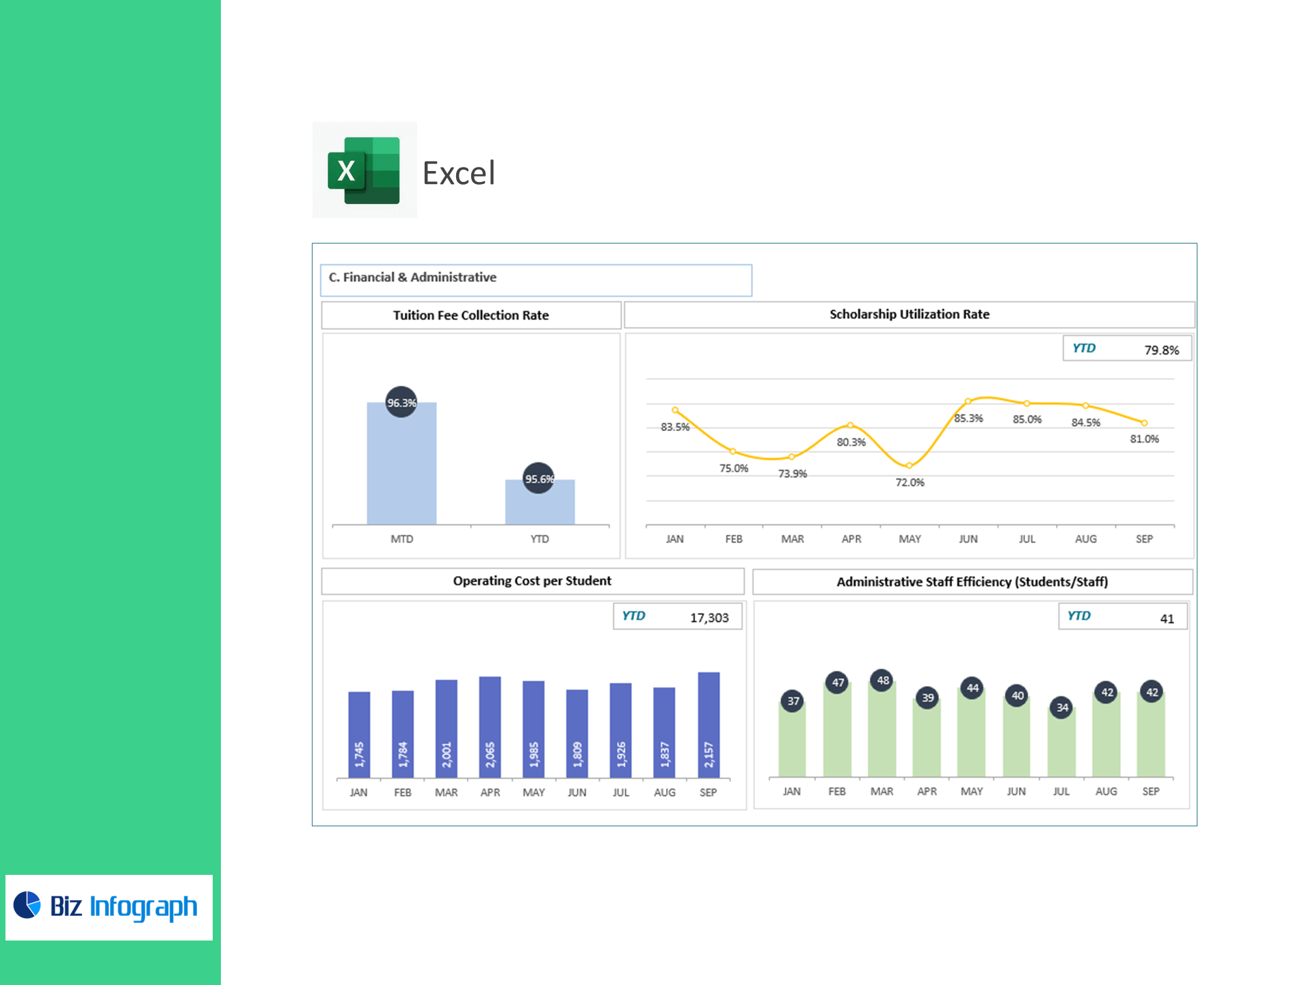Click the SEP 2,157 operating cost bar
Viewport: 1313px width, 985px height.
pos(708,725)
